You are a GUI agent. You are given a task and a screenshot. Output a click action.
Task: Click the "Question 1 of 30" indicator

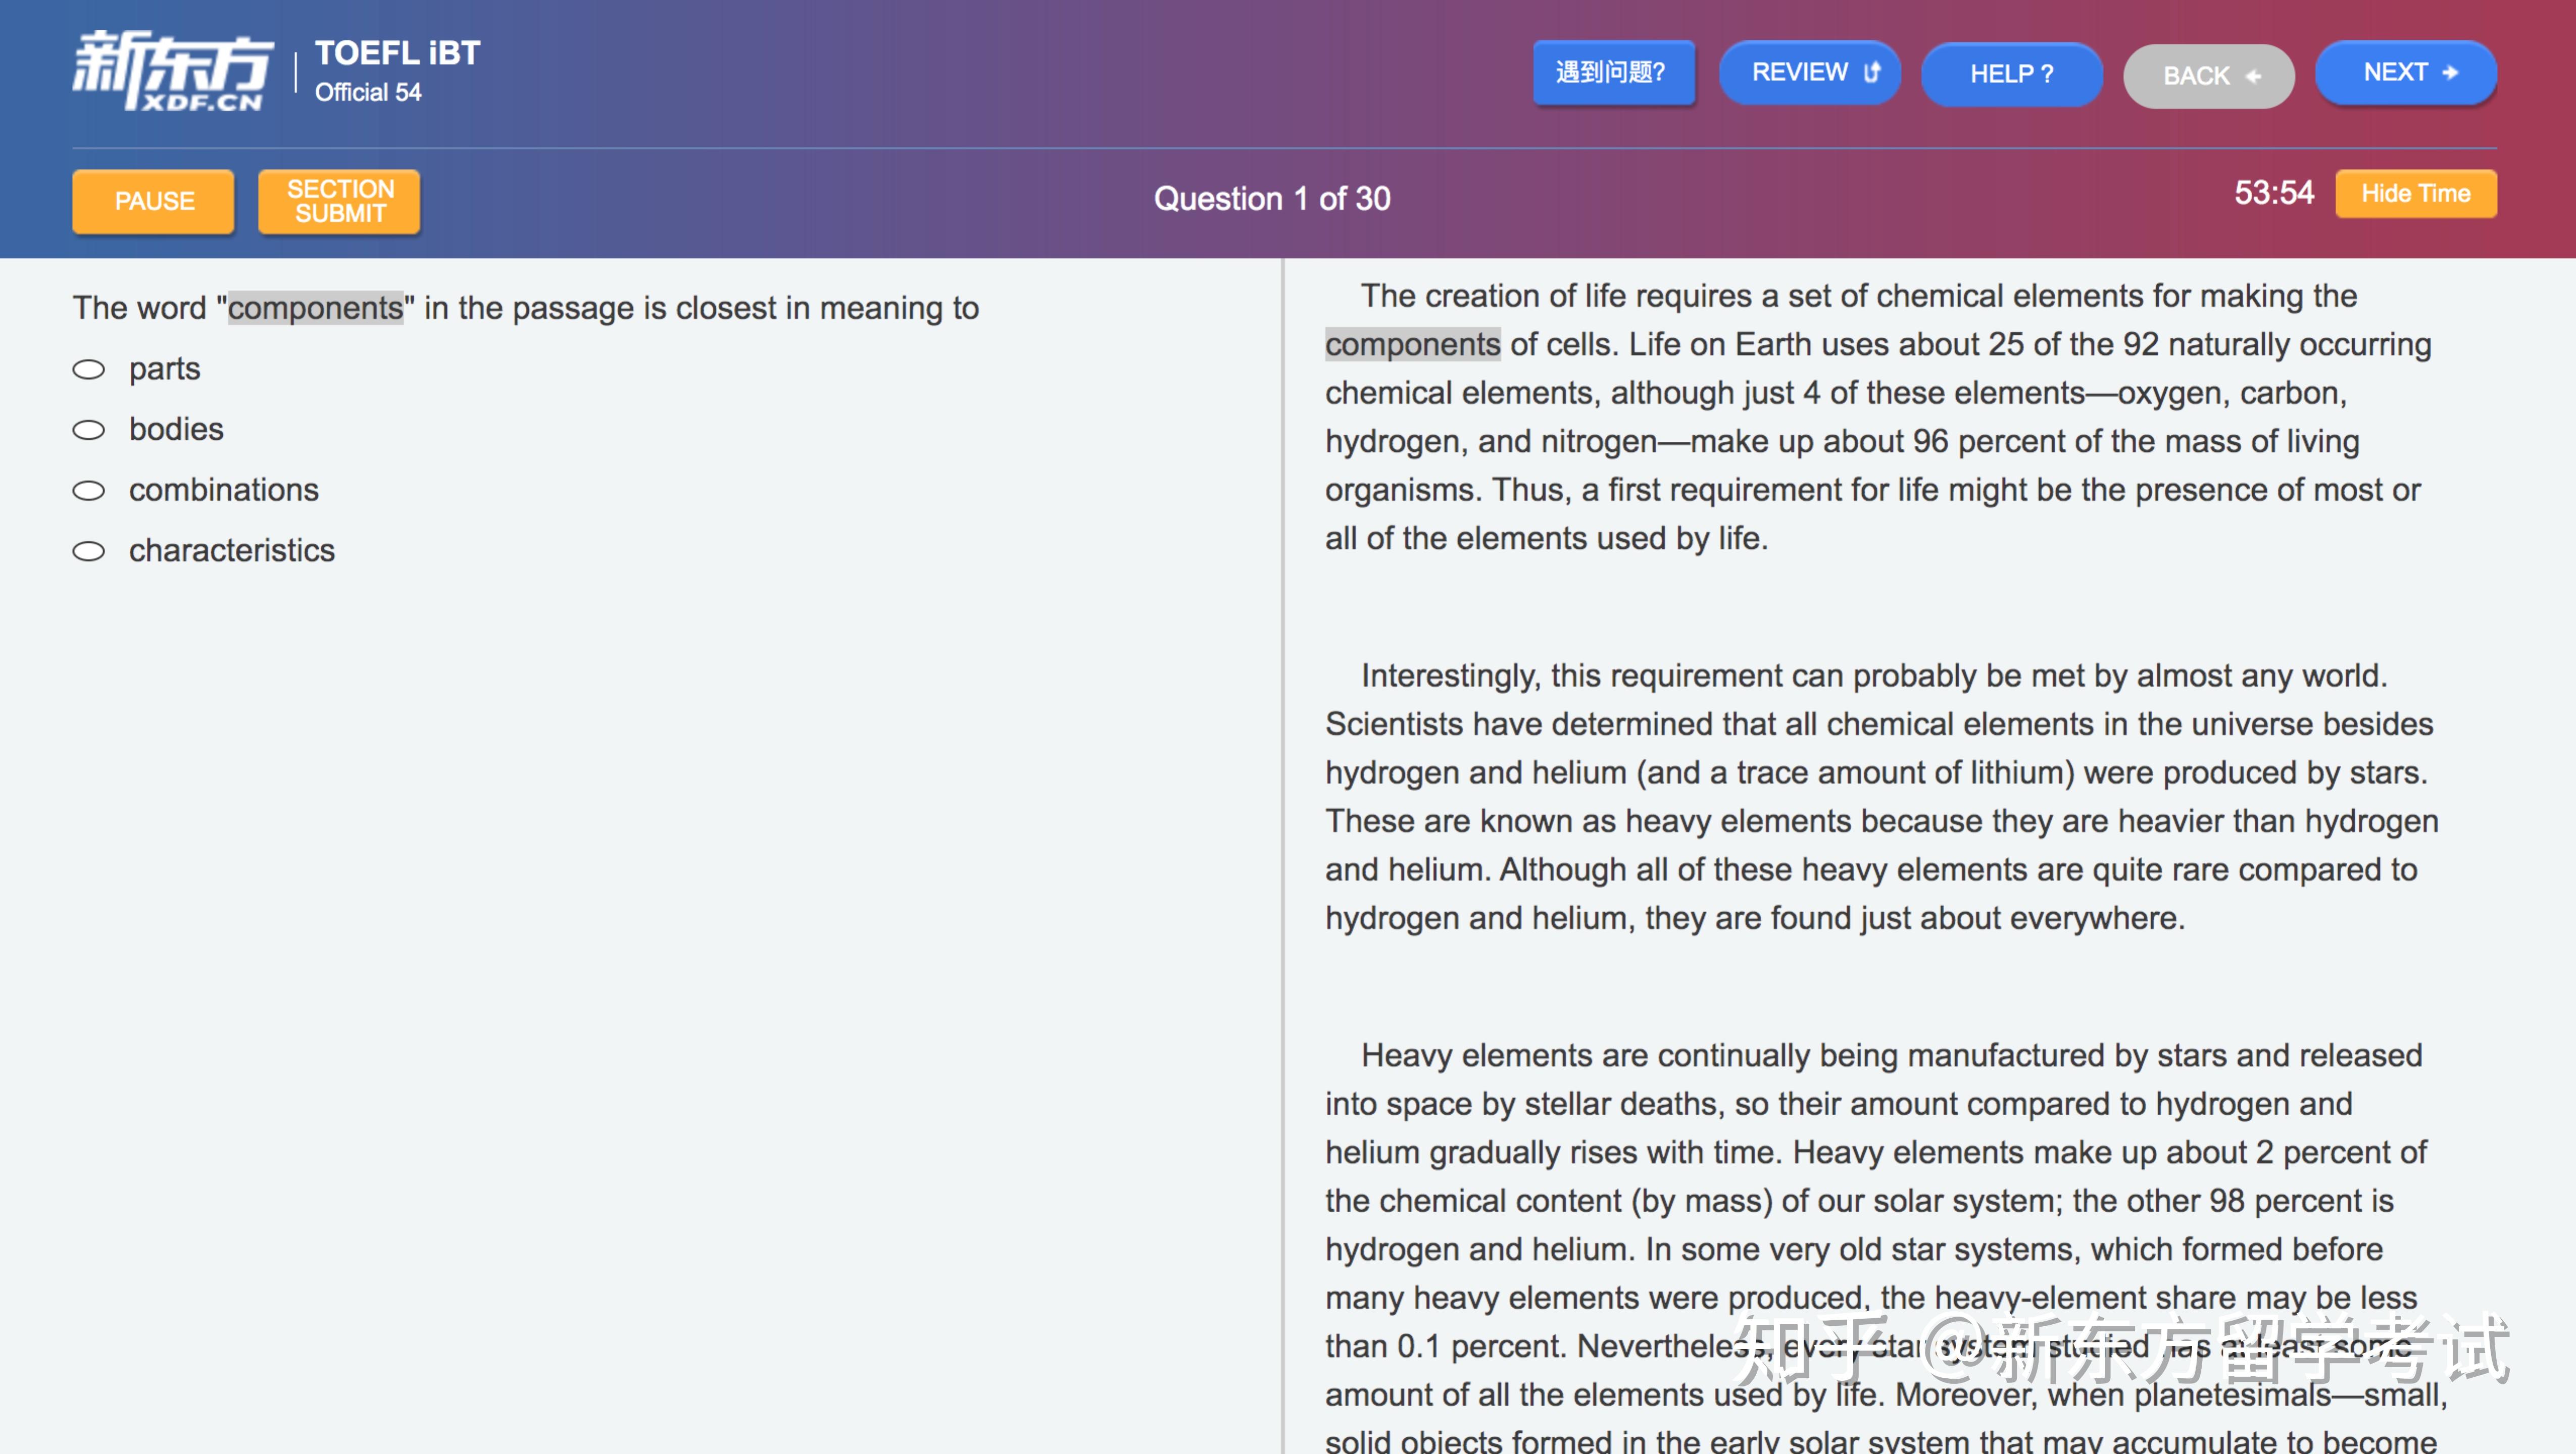click(x=1272, y=199)
